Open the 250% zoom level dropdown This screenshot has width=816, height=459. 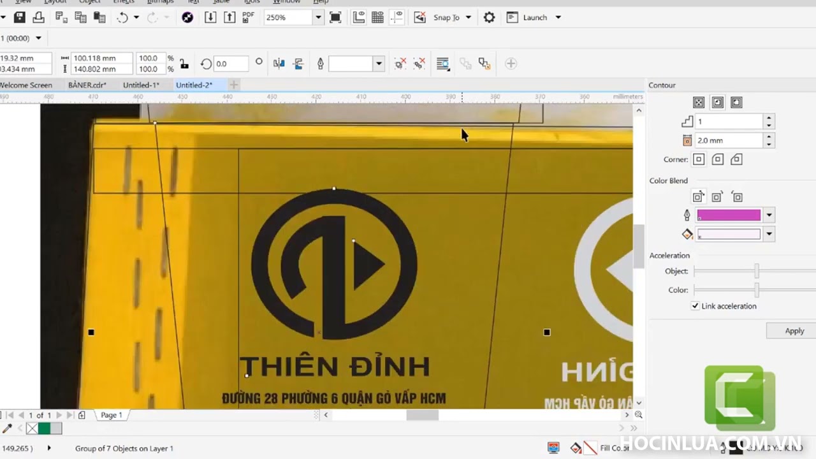(x=317, y=18)
